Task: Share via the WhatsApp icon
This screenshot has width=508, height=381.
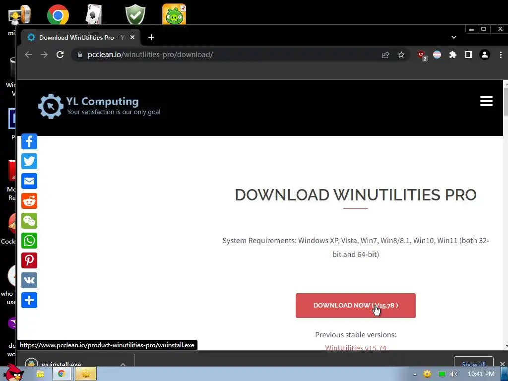Action: (x=29, y=241)
